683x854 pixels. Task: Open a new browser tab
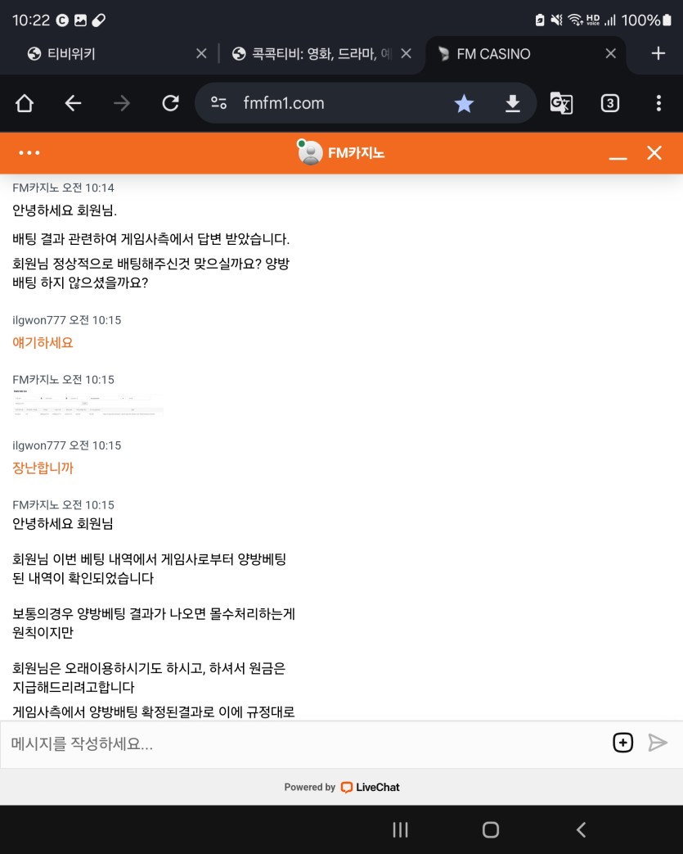coord(658,54)
